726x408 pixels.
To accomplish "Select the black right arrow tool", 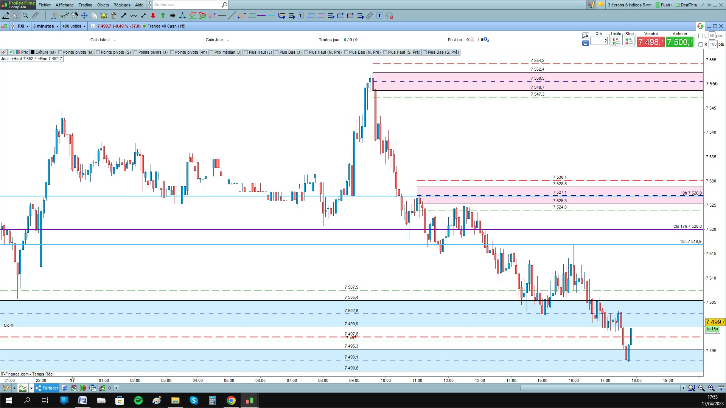I will pyautogui.click(x=173, y=15).
